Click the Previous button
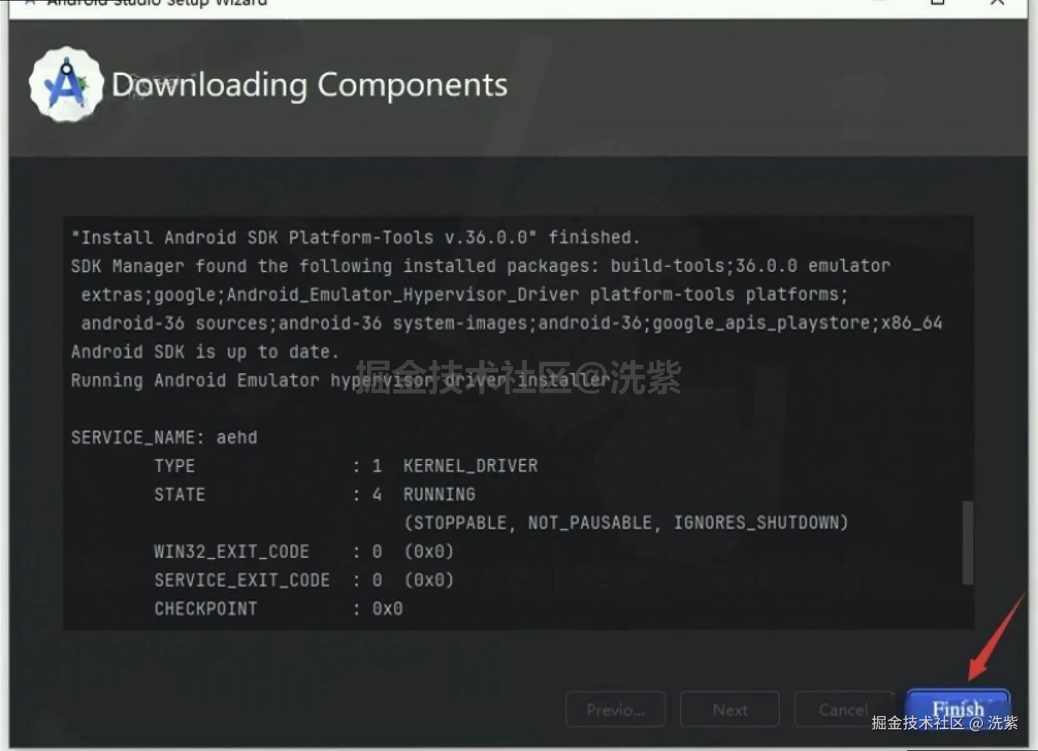Viewport: 1038px width, 751px height. (x=615, y=709)
